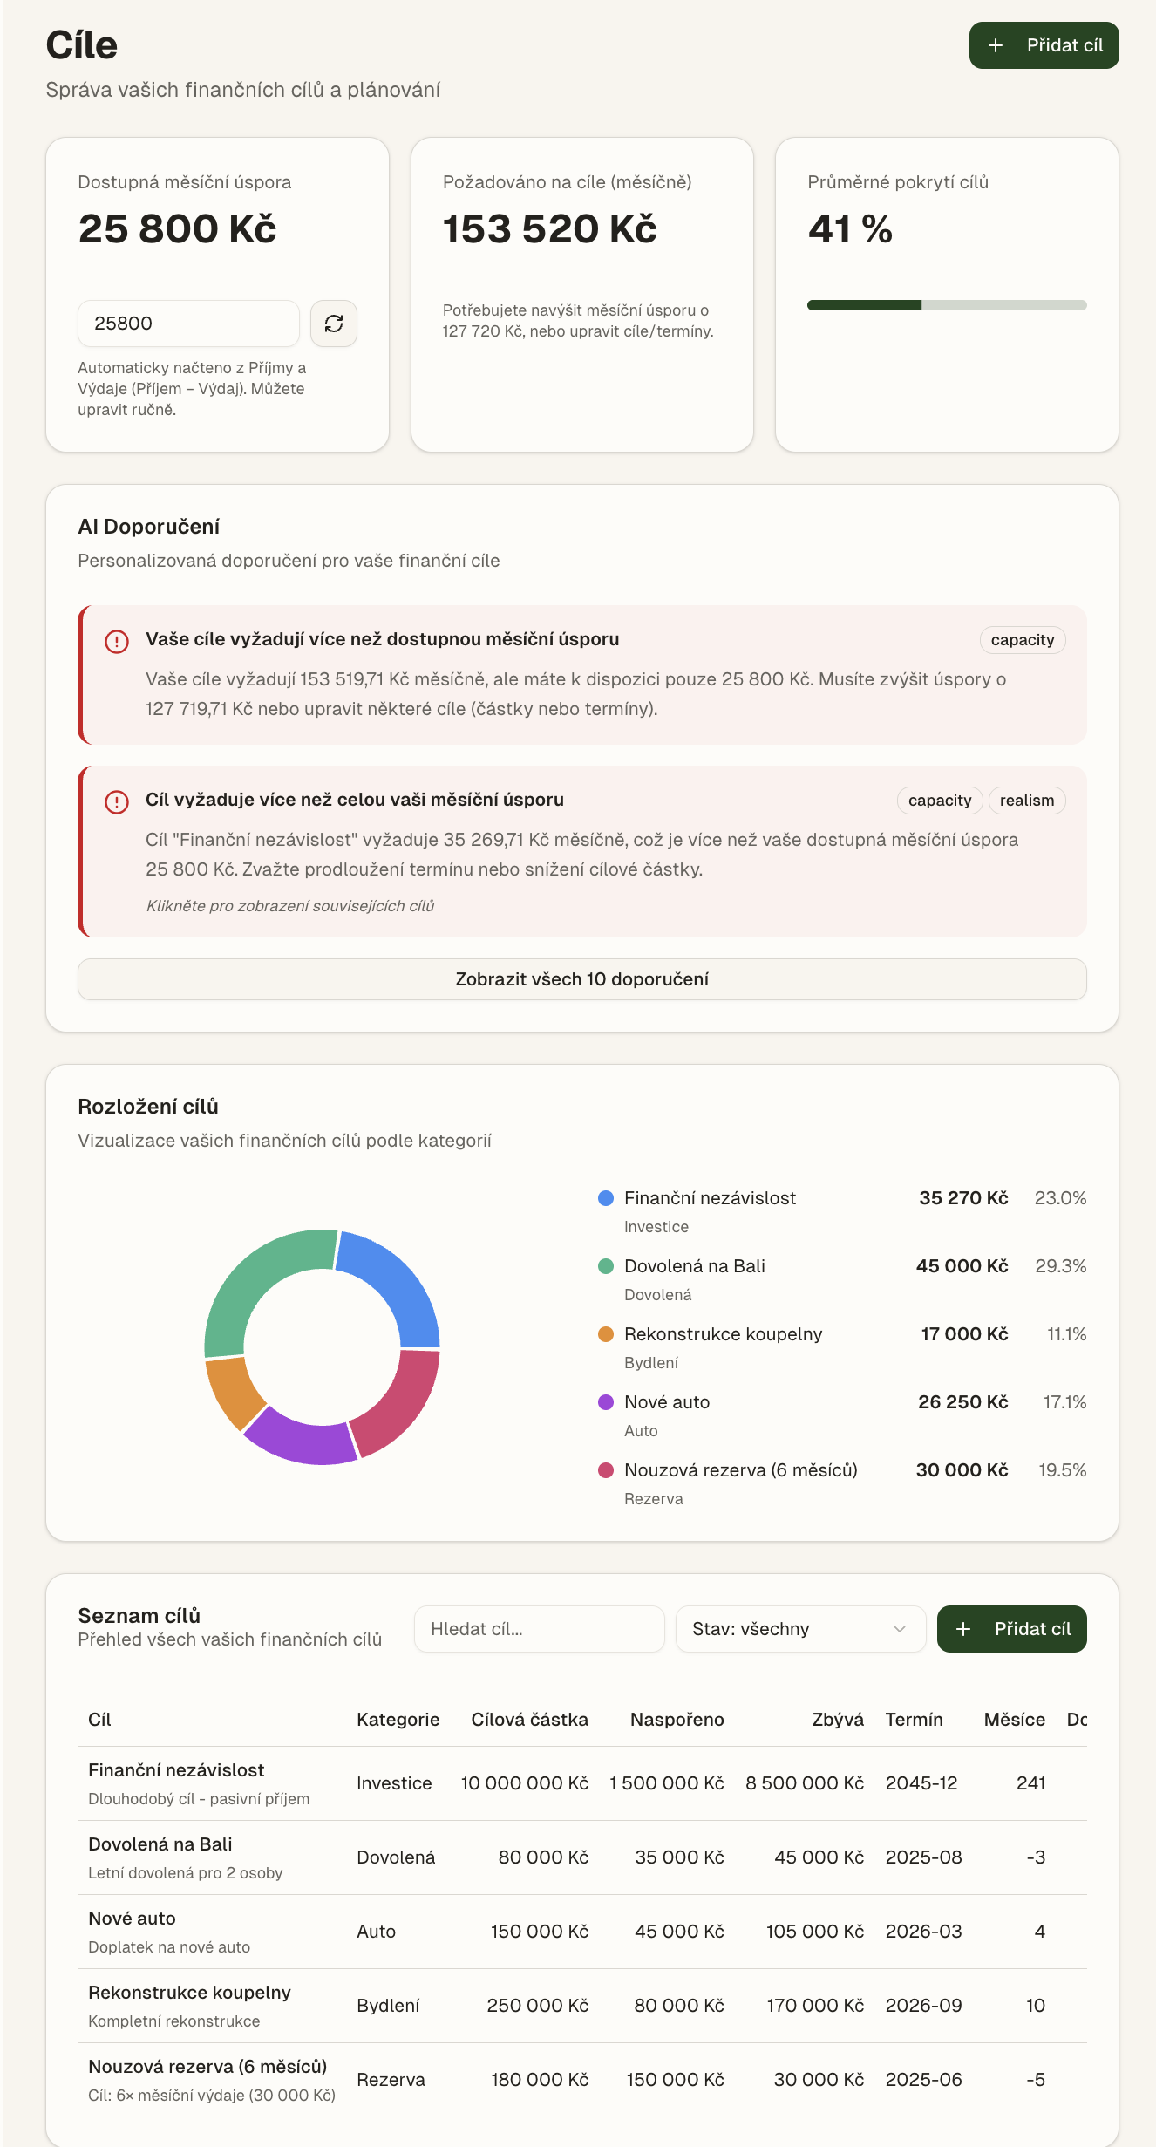Click the plus icon in the top Přidat cíl button
The width and height of the screenshot is (1156, 2147).
pos(996,45)
